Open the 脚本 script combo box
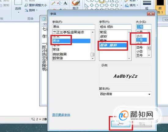This screenshot has width=168, height=132. 125,94
